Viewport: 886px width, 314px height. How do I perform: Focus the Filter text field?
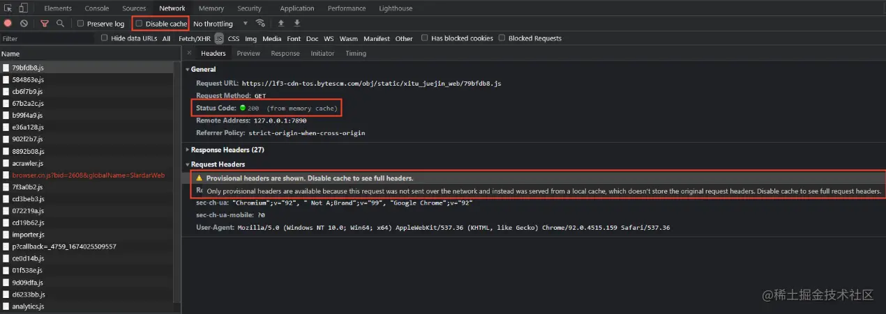click(47, 38)
